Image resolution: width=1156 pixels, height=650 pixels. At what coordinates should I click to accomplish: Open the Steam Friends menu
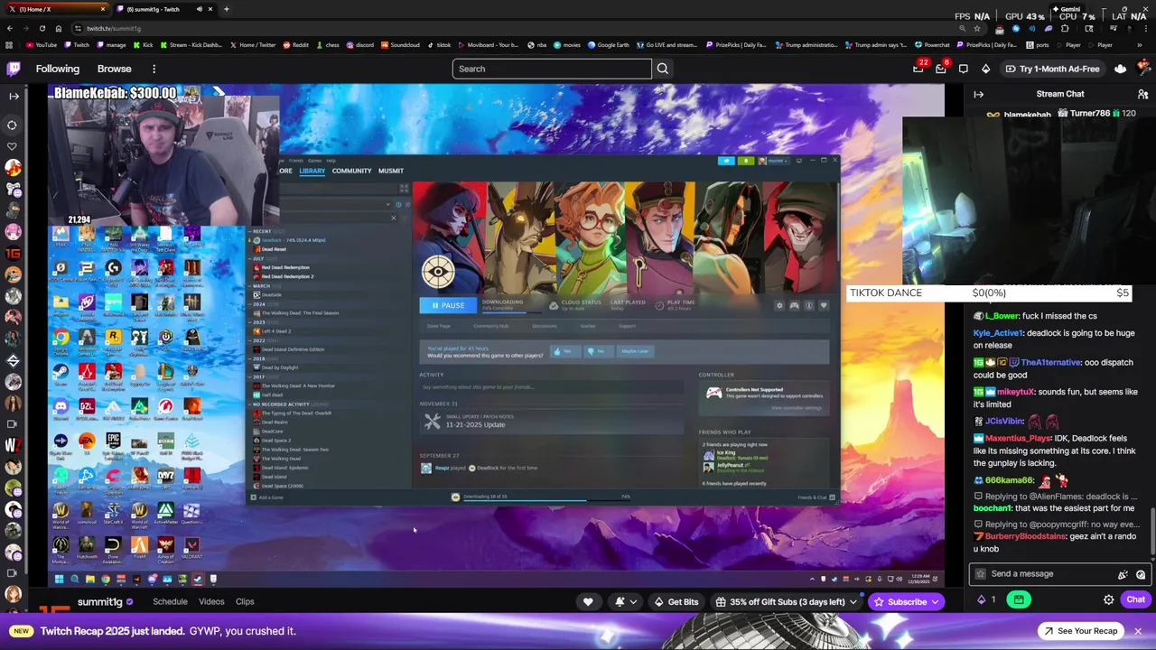pyautogui.click(x=295, y=161)
